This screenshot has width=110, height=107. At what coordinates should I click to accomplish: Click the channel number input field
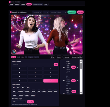(x=33, y=65)
